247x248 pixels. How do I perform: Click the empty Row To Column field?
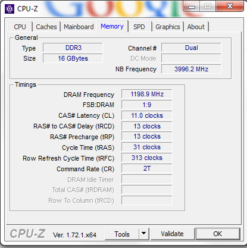click(147, 200)
